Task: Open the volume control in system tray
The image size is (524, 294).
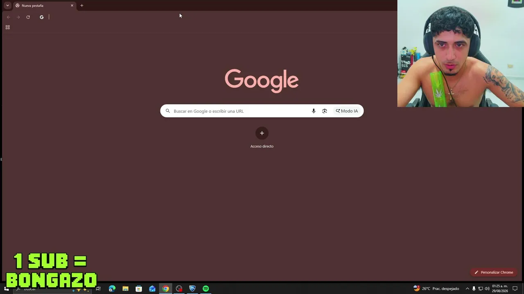Action: (x=487, y=289)
